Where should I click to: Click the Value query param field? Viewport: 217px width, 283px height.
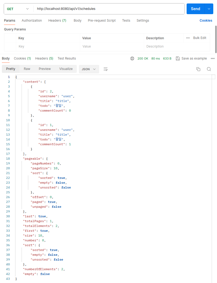pyautogui.click(x=112, y=46)
